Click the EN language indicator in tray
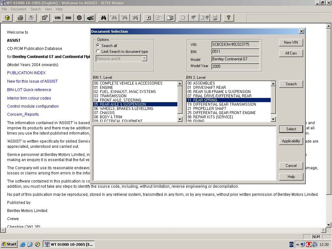Image resolution: width=332 pixels, height=249 pixels. [291, 244]
